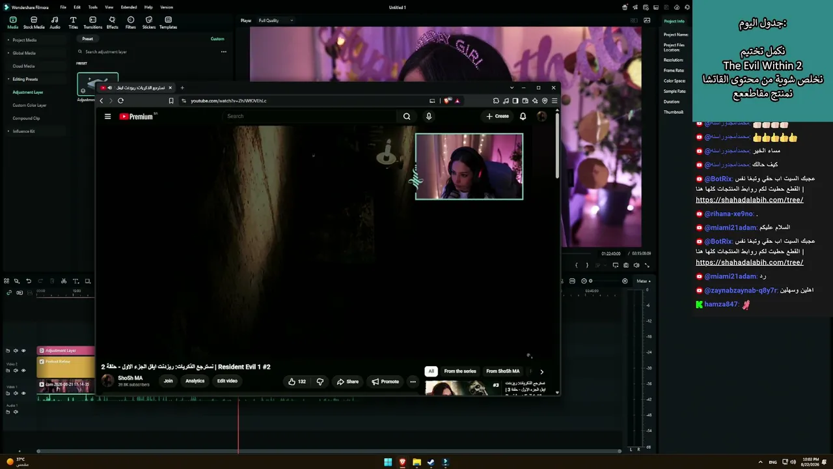This screenshot has width=833, height=469.
Task: Hide the Video 1 track
Action: click(x=23, y=393)
